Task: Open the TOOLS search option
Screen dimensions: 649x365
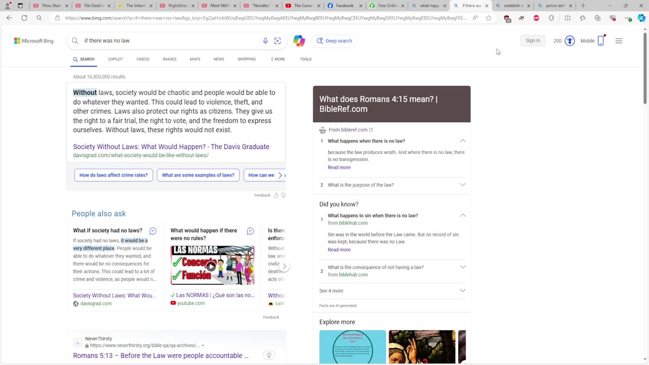Action: point(305,59)
